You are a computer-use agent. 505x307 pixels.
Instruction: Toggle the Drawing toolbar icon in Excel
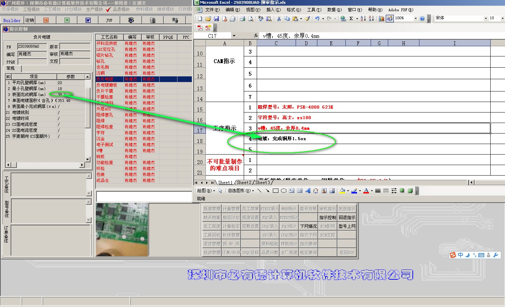(390, 19)
